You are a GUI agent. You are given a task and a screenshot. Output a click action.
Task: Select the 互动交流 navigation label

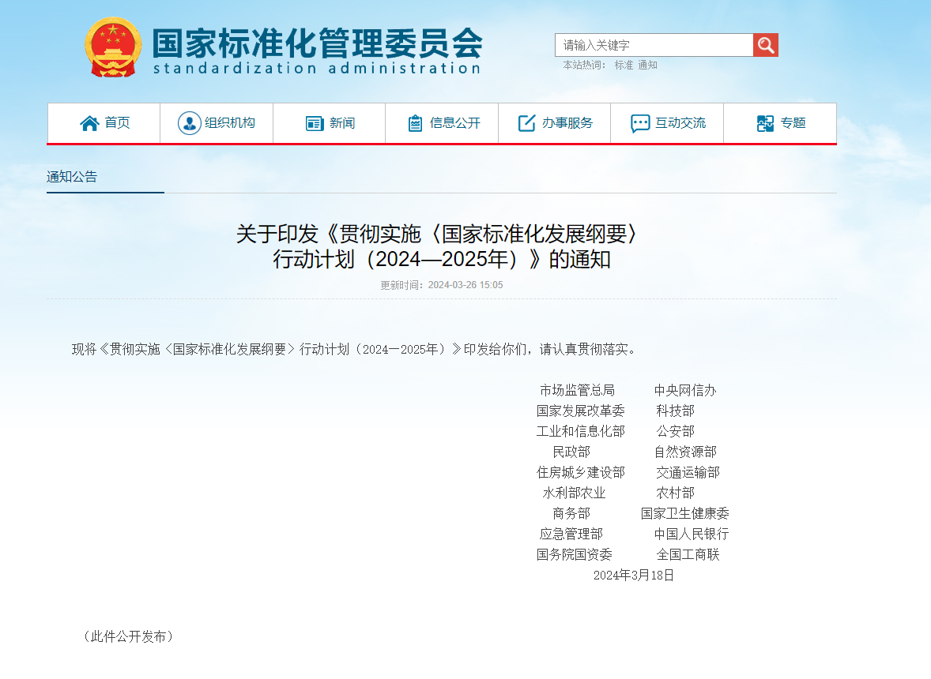(x=680, y=123)
